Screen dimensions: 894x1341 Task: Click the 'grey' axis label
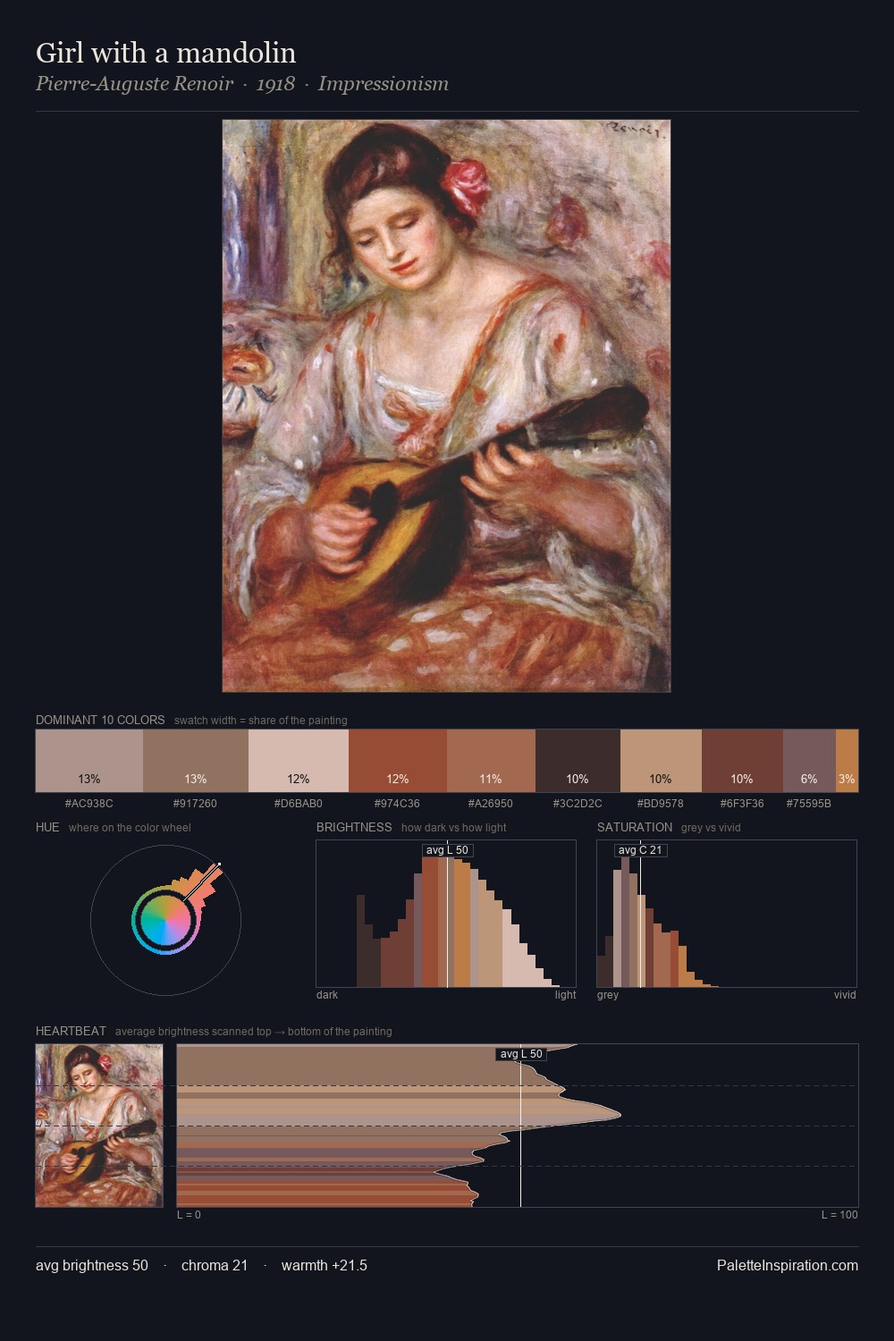coord(608,995)
